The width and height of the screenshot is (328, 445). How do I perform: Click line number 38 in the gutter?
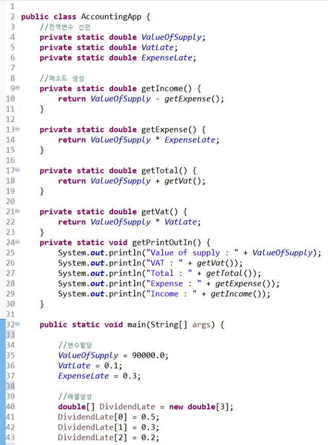coord(10,386)
